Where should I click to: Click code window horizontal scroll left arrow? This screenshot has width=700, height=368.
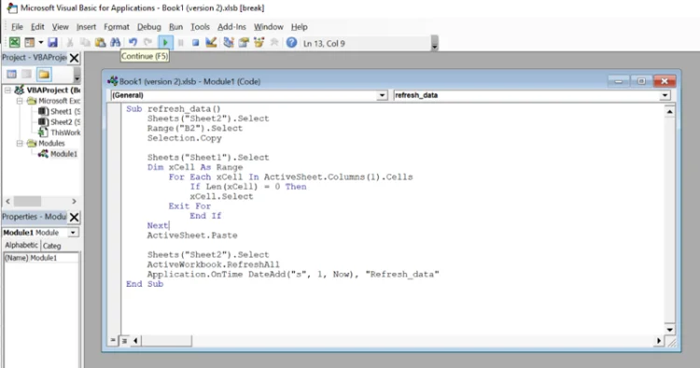pos(135,341)
